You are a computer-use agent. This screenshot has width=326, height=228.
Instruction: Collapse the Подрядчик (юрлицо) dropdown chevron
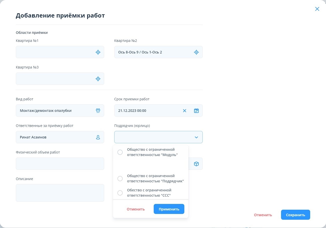(196, 137)
